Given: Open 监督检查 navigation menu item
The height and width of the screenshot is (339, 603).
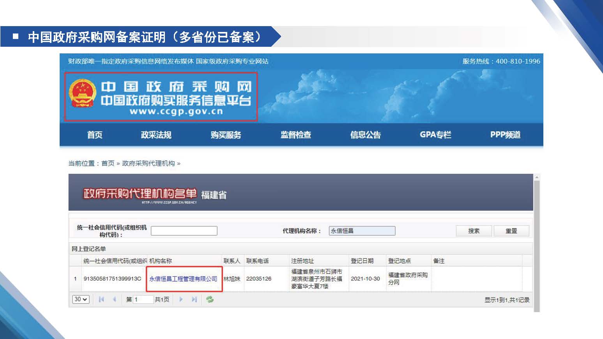Looking at the screenshot, I should point(296,135).
